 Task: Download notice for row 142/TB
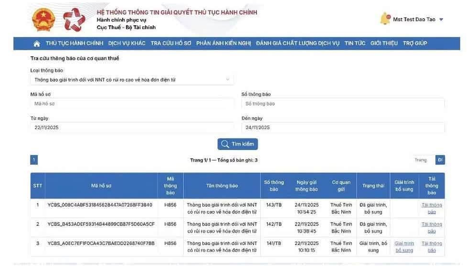click(x=432, y=228)
